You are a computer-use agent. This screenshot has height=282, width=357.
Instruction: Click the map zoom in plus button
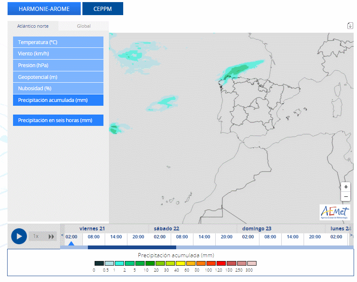[346, 187]
